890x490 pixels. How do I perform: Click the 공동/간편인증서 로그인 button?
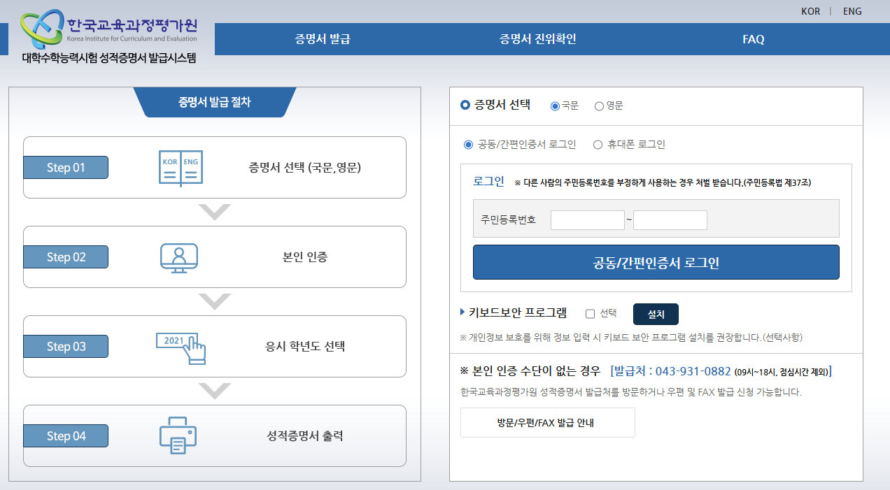(x=656, y=262)
